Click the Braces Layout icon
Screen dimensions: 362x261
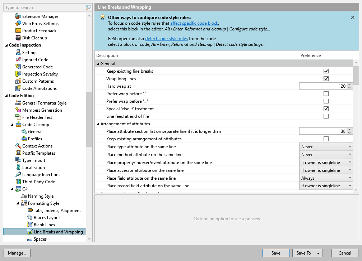point(30,218)
